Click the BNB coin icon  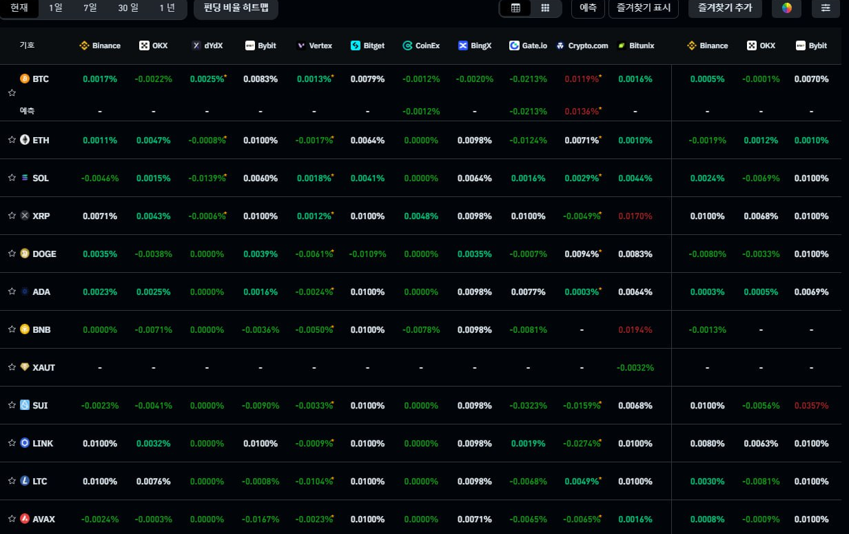[x=25, y=329]
